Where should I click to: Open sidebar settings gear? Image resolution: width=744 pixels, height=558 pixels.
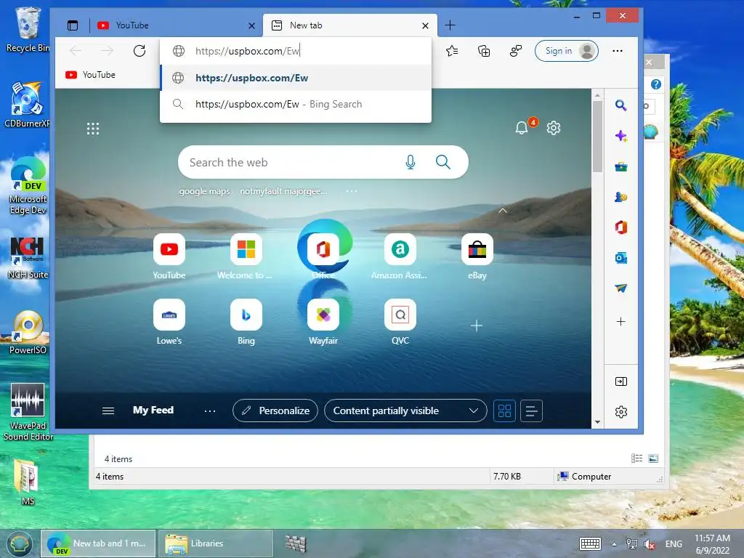(x=620, y=412)
